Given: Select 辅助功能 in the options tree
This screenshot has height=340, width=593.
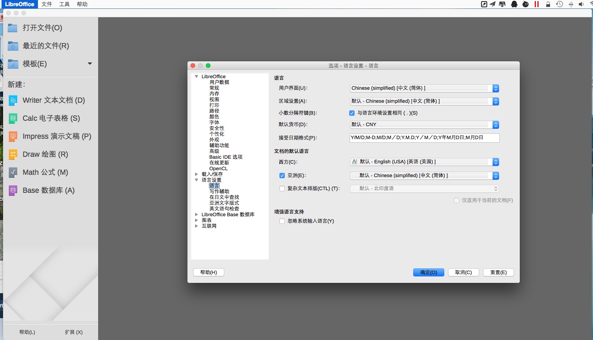Looking at the screenshot, I should (x=219, y=146).
